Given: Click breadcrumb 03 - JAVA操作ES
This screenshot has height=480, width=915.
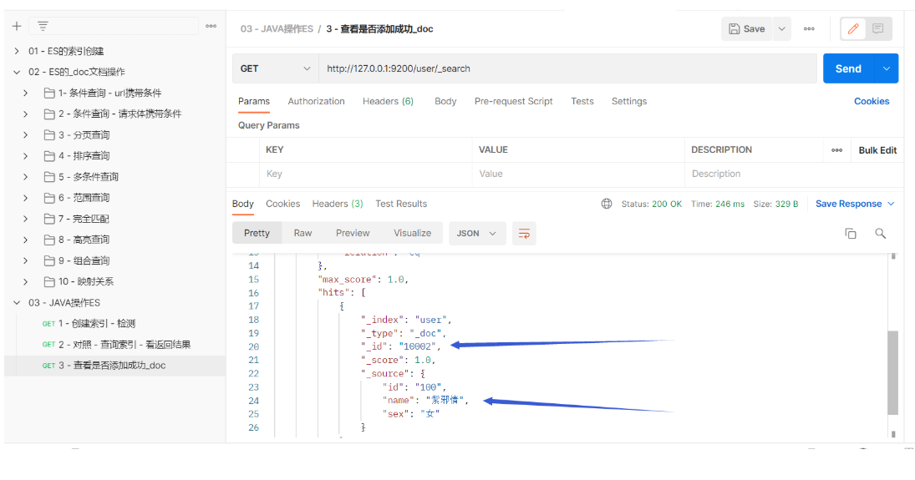Looking at the screenshot, I should [277, 29].
